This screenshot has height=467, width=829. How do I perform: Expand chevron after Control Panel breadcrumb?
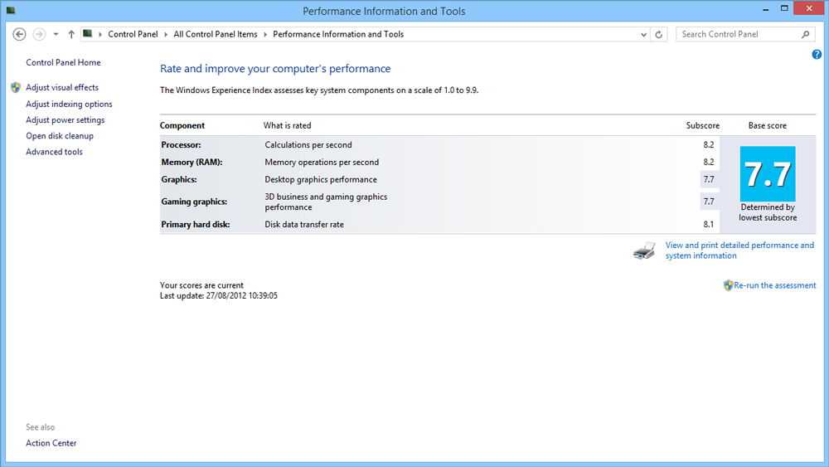coord(166,34)
